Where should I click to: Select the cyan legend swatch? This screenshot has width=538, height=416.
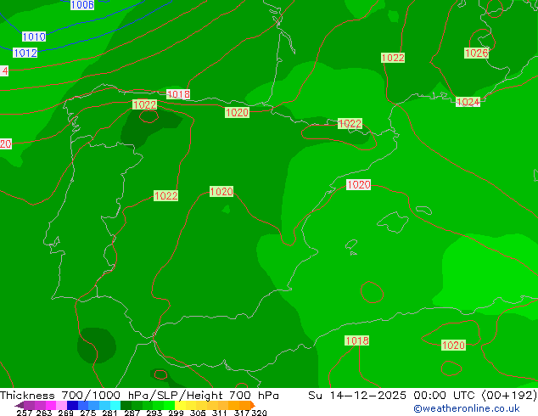point(115,405)
